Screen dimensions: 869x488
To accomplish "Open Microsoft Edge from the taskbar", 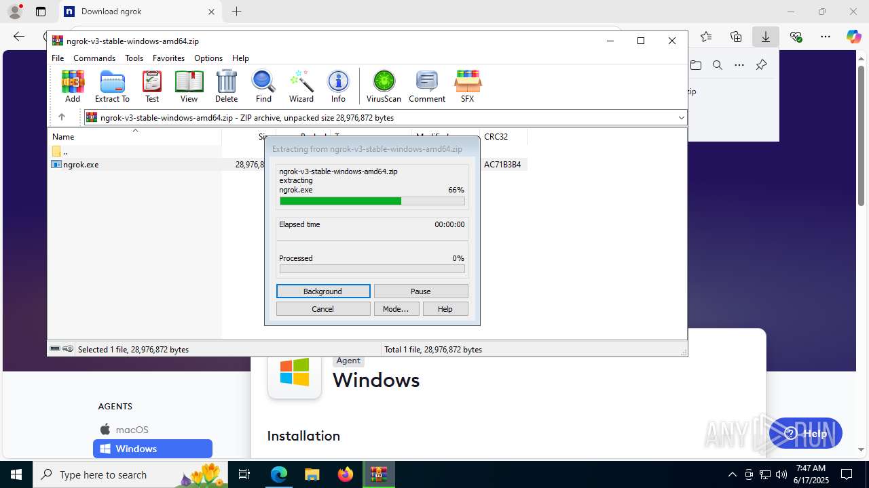I will tap(279, 474).
